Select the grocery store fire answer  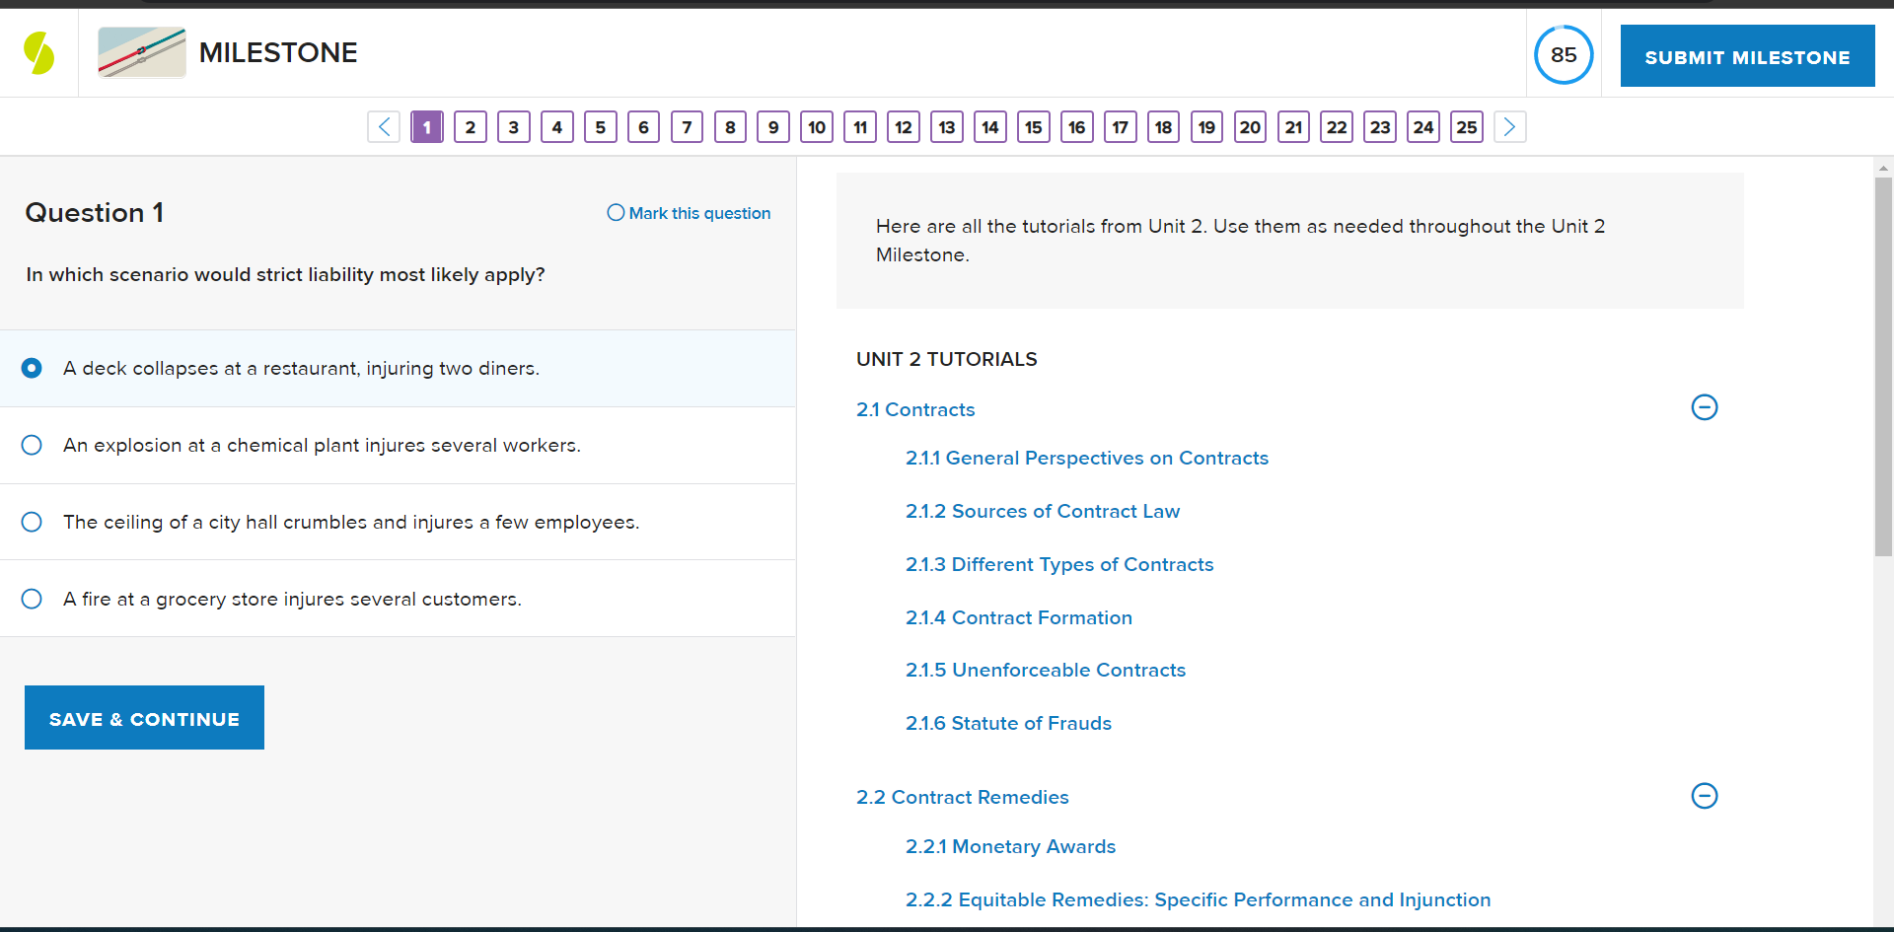[x=398, y=599]
